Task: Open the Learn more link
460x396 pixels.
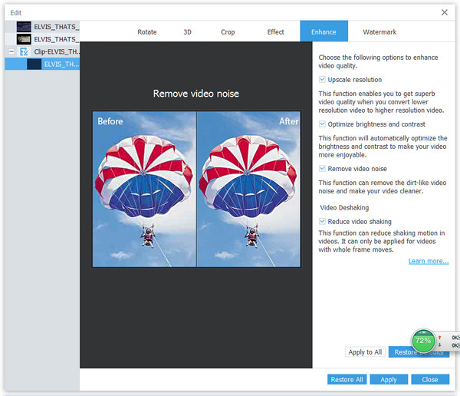Action: (428, 262)
